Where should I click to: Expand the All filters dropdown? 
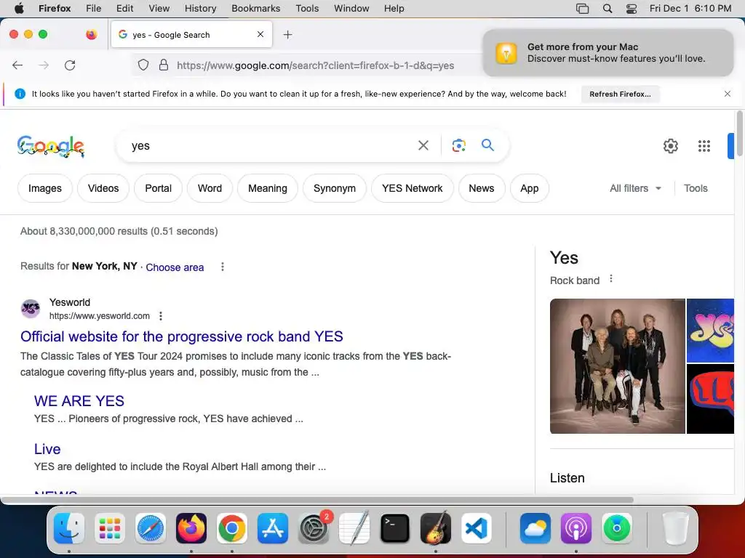pos(634,188)
